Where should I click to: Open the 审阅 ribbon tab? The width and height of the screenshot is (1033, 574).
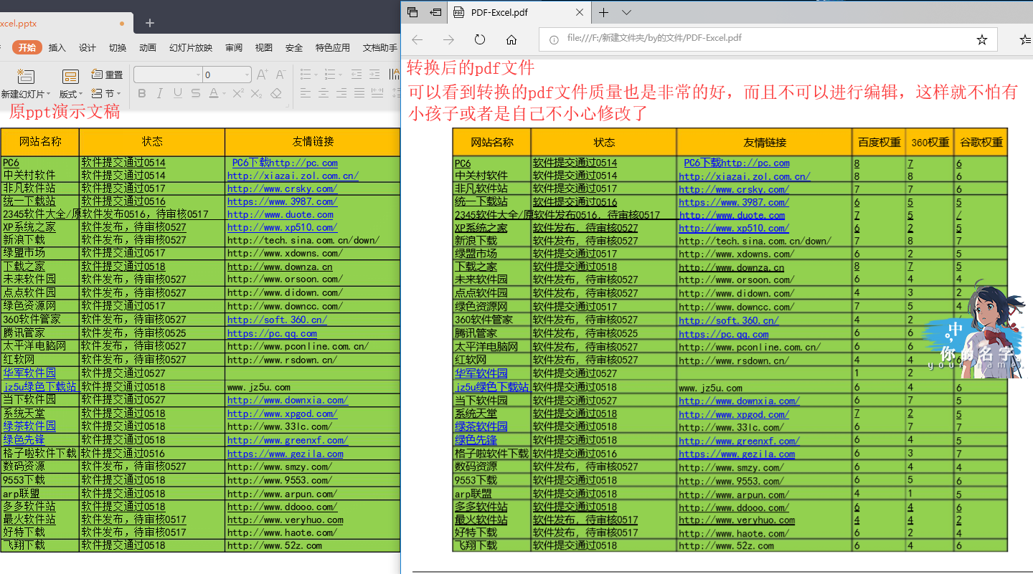click(x=234, y=48)
